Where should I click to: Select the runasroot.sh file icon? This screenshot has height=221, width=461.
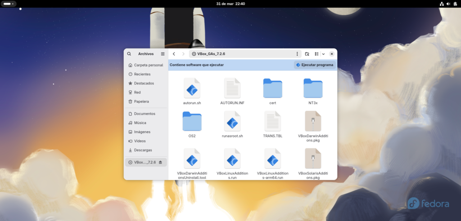[232, 121]
